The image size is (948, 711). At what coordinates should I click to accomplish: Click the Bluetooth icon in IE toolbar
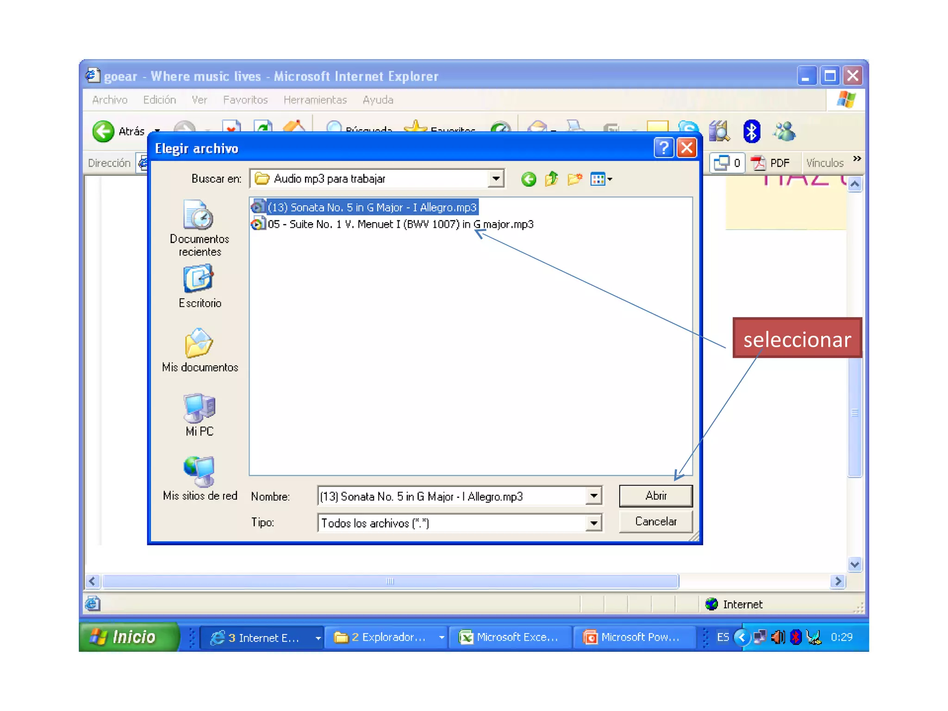[x=751, y=131]
